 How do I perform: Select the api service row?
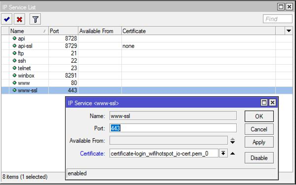147,39
